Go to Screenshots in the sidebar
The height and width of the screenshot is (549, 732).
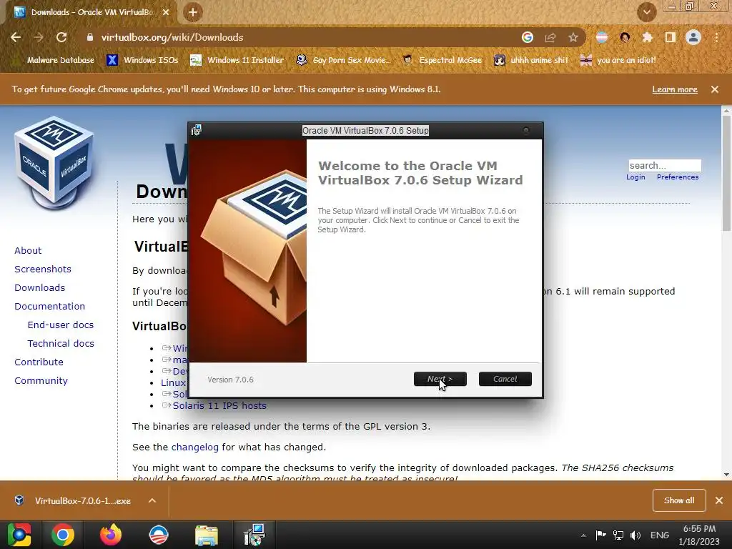point(43,269)
